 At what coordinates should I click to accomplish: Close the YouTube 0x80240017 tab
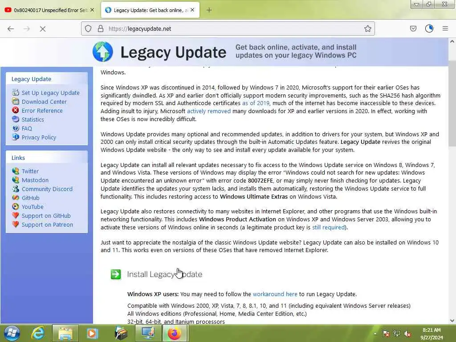[x=92, y=10]
